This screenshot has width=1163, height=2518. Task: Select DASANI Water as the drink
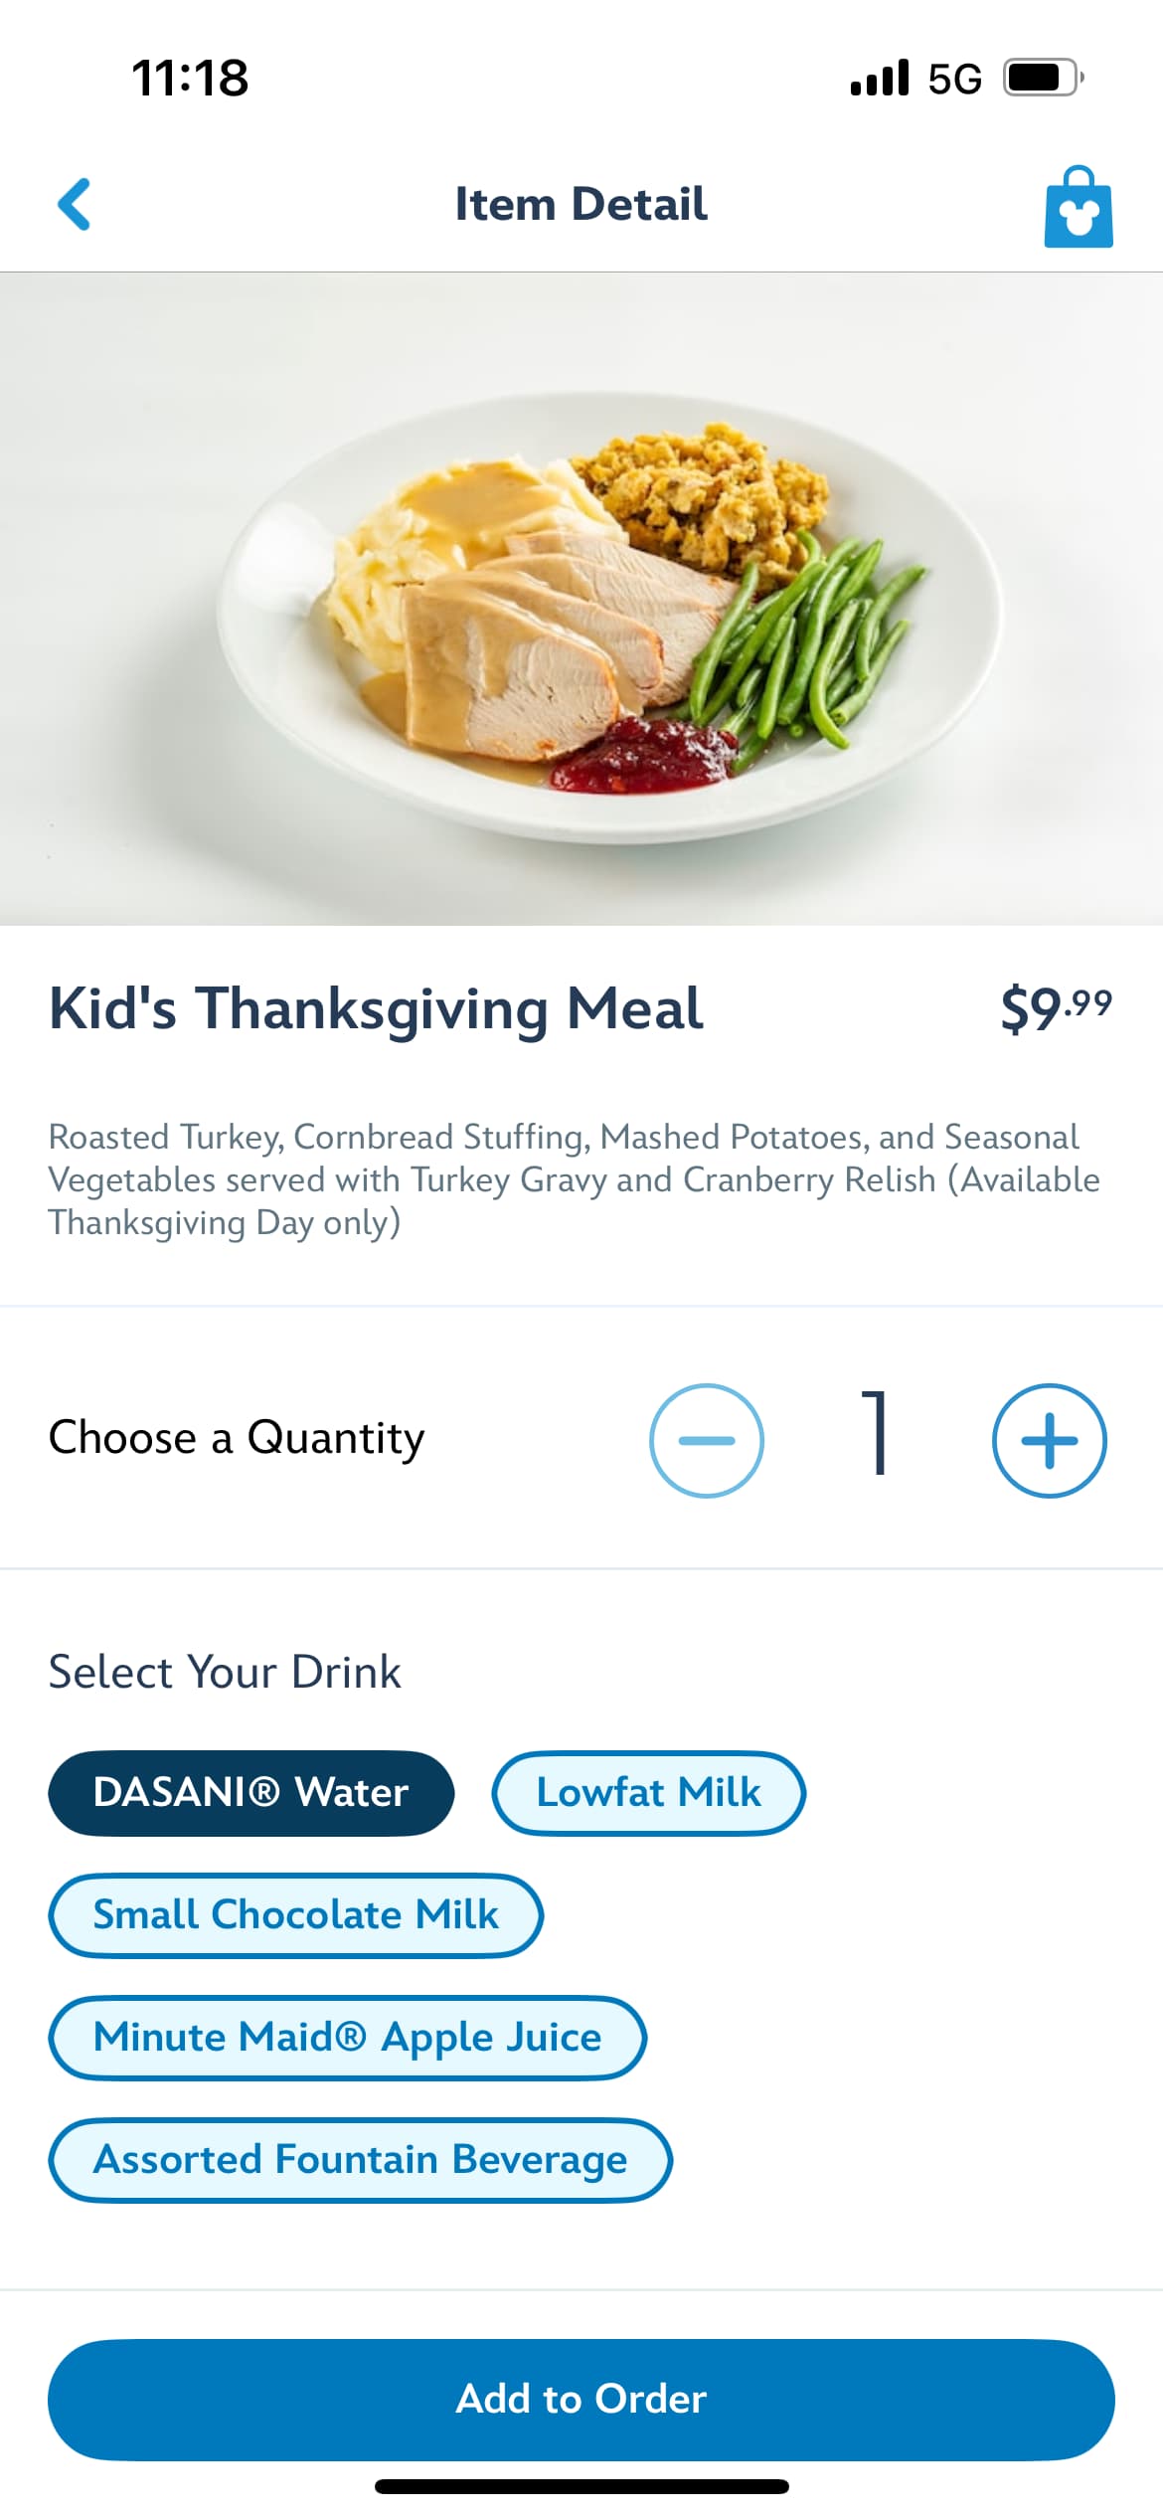[x=250, y=1793]
